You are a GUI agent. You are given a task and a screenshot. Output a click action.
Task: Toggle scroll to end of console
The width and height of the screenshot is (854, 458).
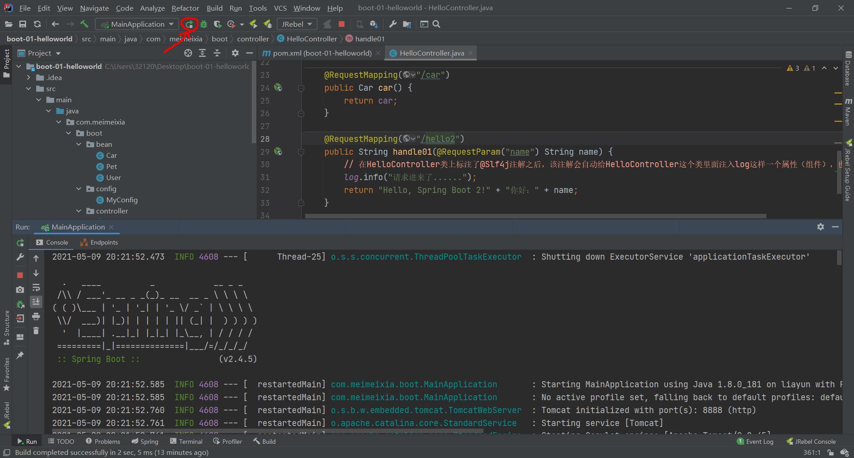tap(36, 302)
